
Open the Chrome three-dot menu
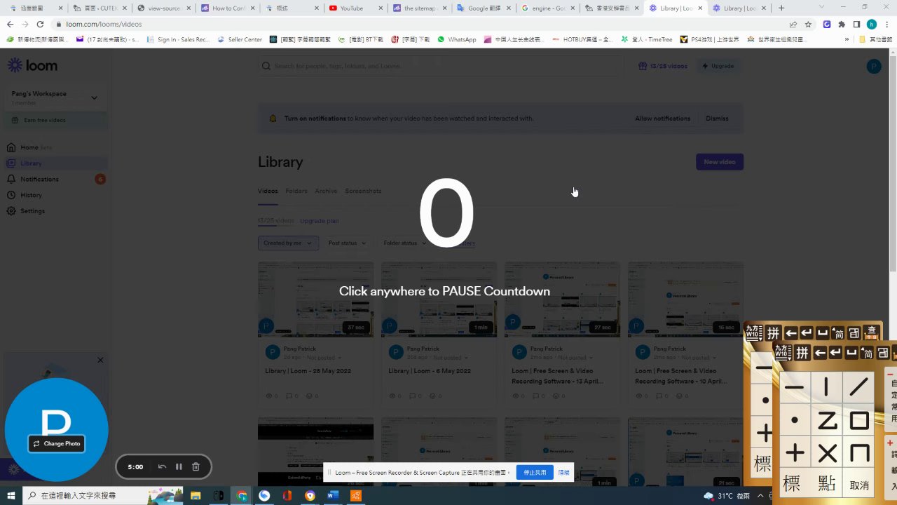point(886,24)
